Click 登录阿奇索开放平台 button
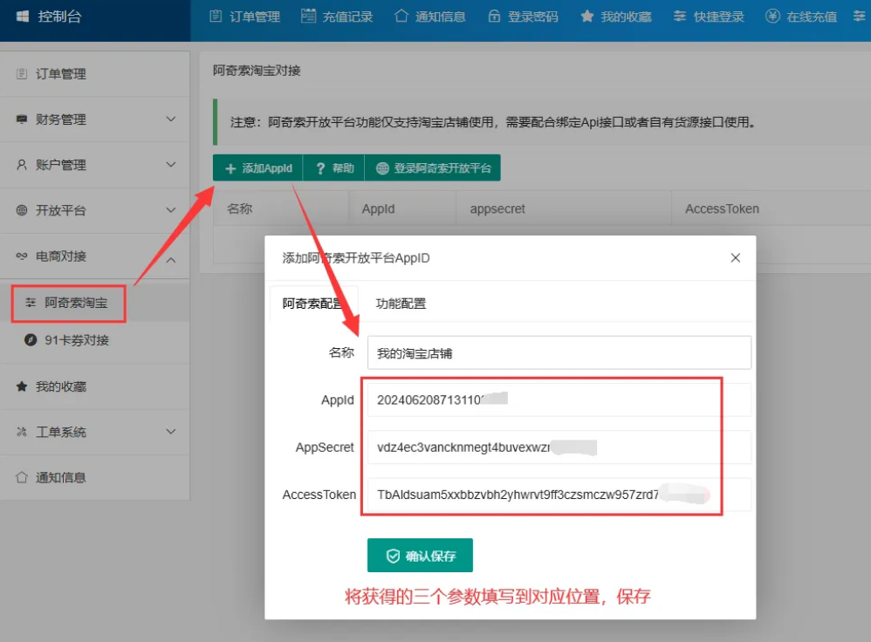Viewport: 871px width, 642px height. [x=433, y=168]
